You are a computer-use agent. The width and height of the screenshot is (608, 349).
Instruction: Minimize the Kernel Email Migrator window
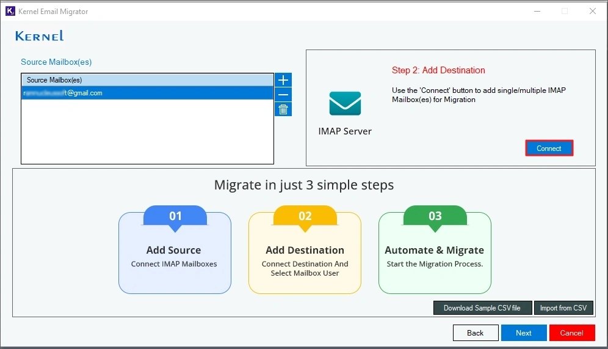(537, 11)
